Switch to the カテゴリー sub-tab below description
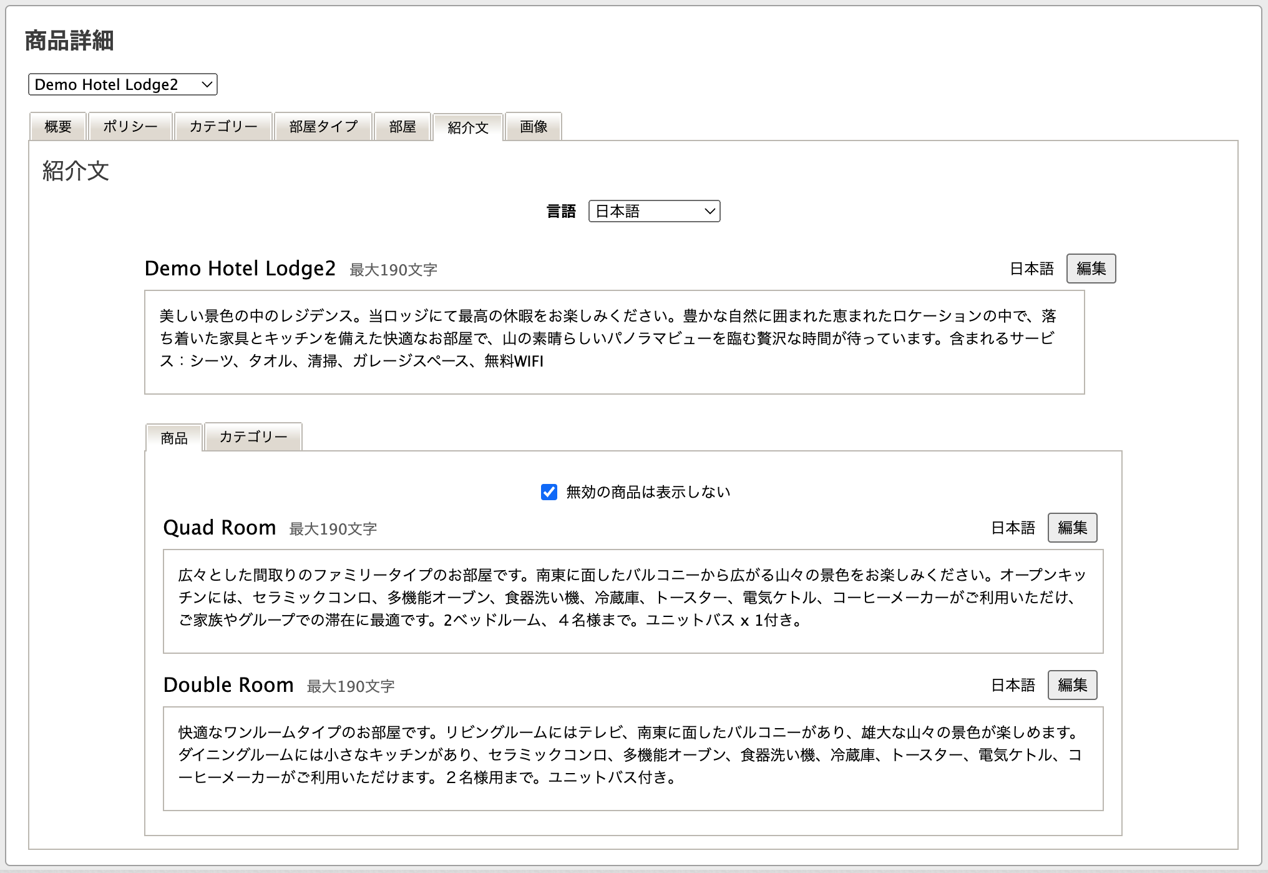Screen dimensions: 1268x873 253,436
